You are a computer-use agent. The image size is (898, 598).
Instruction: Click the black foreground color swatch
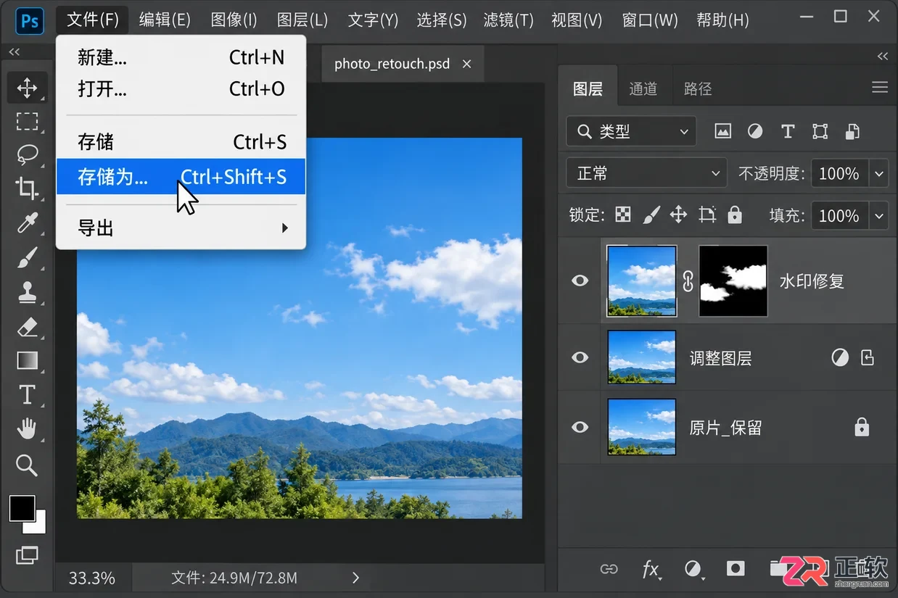click(x=22, y=508)
